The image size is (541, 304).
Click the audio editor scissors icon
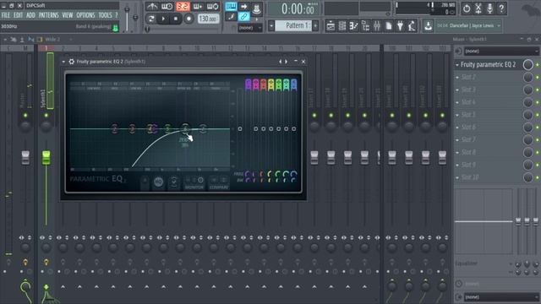(478, 8)
